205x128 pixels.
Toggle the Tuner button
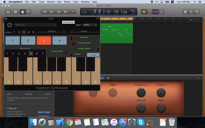[150, 12]
